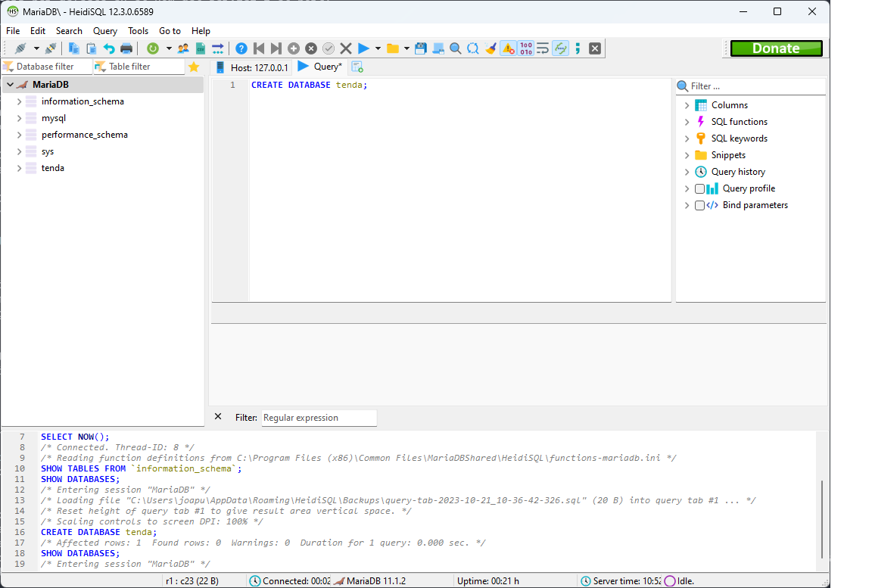Open the Run query dropdown arrow
Screen dimensions: 872x588
(x=378, y=48)
